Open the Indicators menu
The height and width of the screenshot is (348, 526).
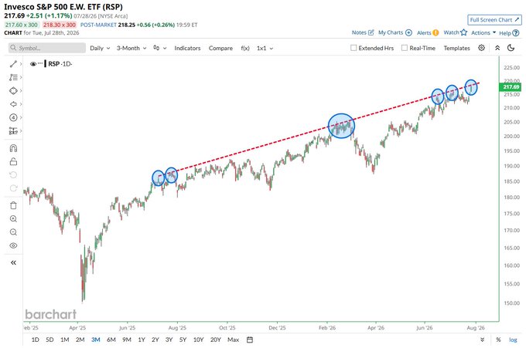[187, 48]
